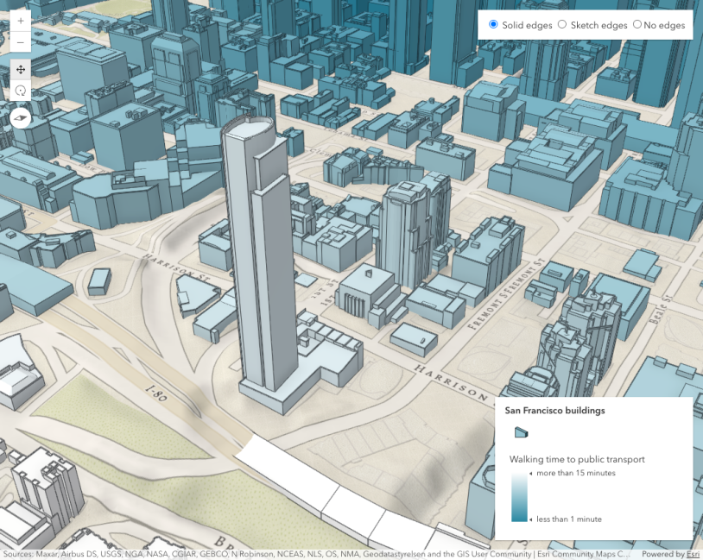Enable the No edges radio option
The image size is (703, 560).
pos(637,25)
